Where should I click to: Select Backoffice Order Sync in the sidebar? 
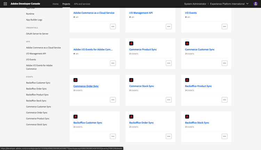click(x=36, y=89)
